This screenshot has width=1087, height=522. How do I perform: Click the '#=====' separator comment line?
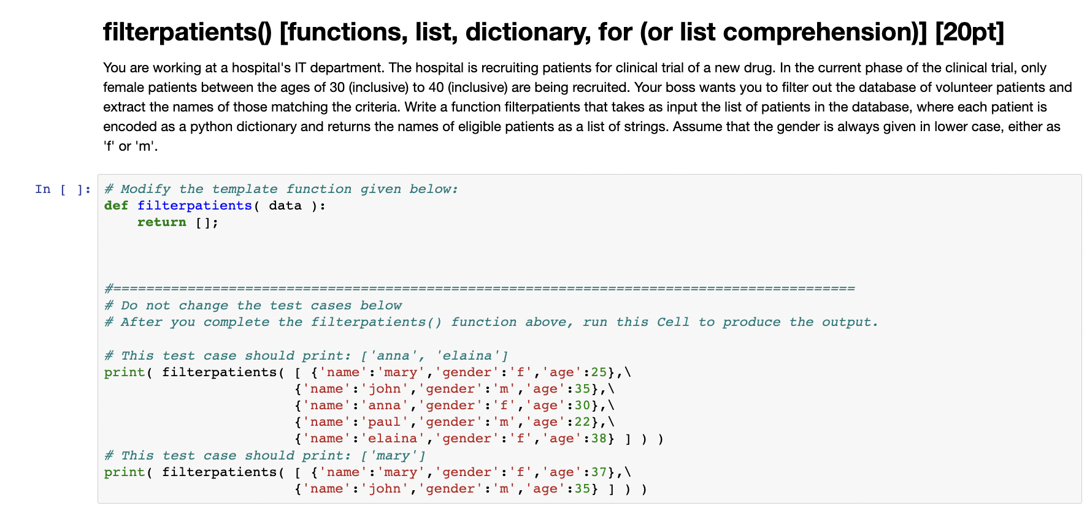(480, 288)
